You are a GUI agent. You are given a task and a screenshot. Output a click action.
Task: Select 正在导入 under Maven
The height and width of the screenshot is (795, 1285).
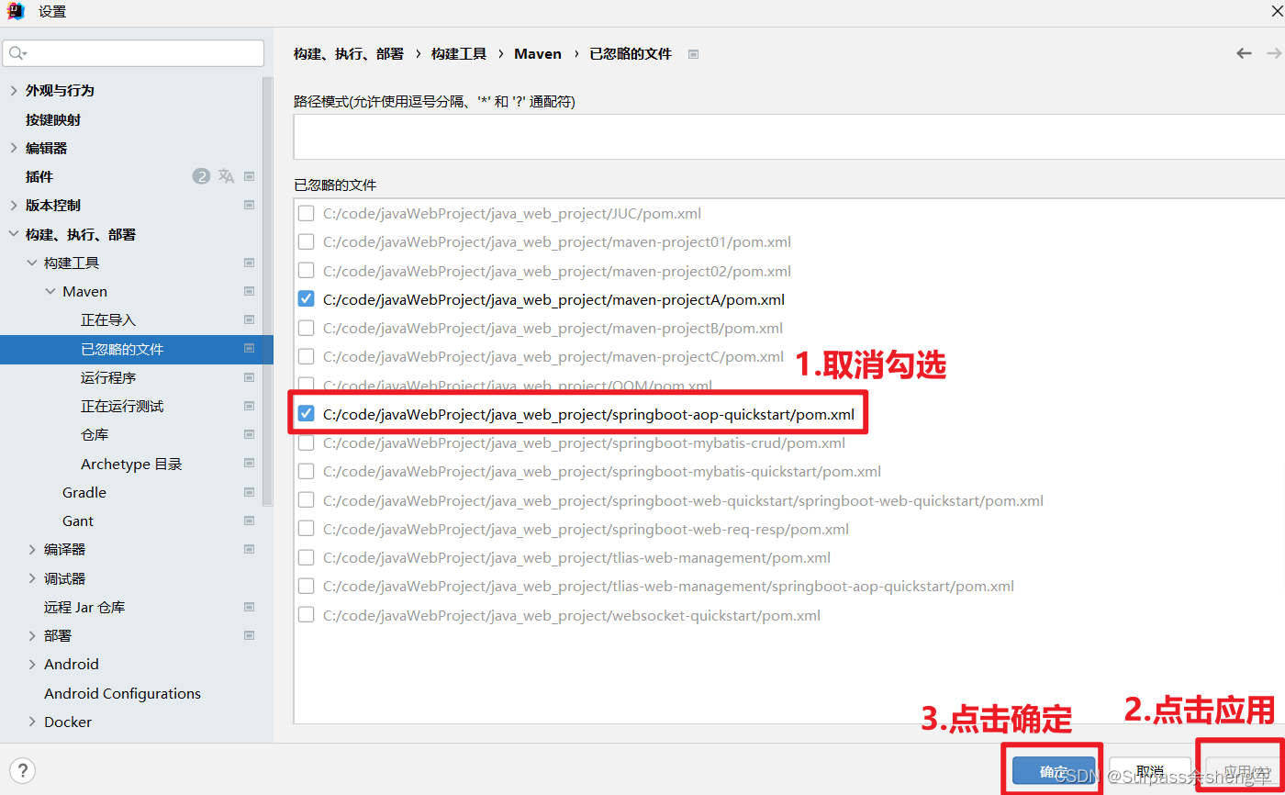point(108,319)
